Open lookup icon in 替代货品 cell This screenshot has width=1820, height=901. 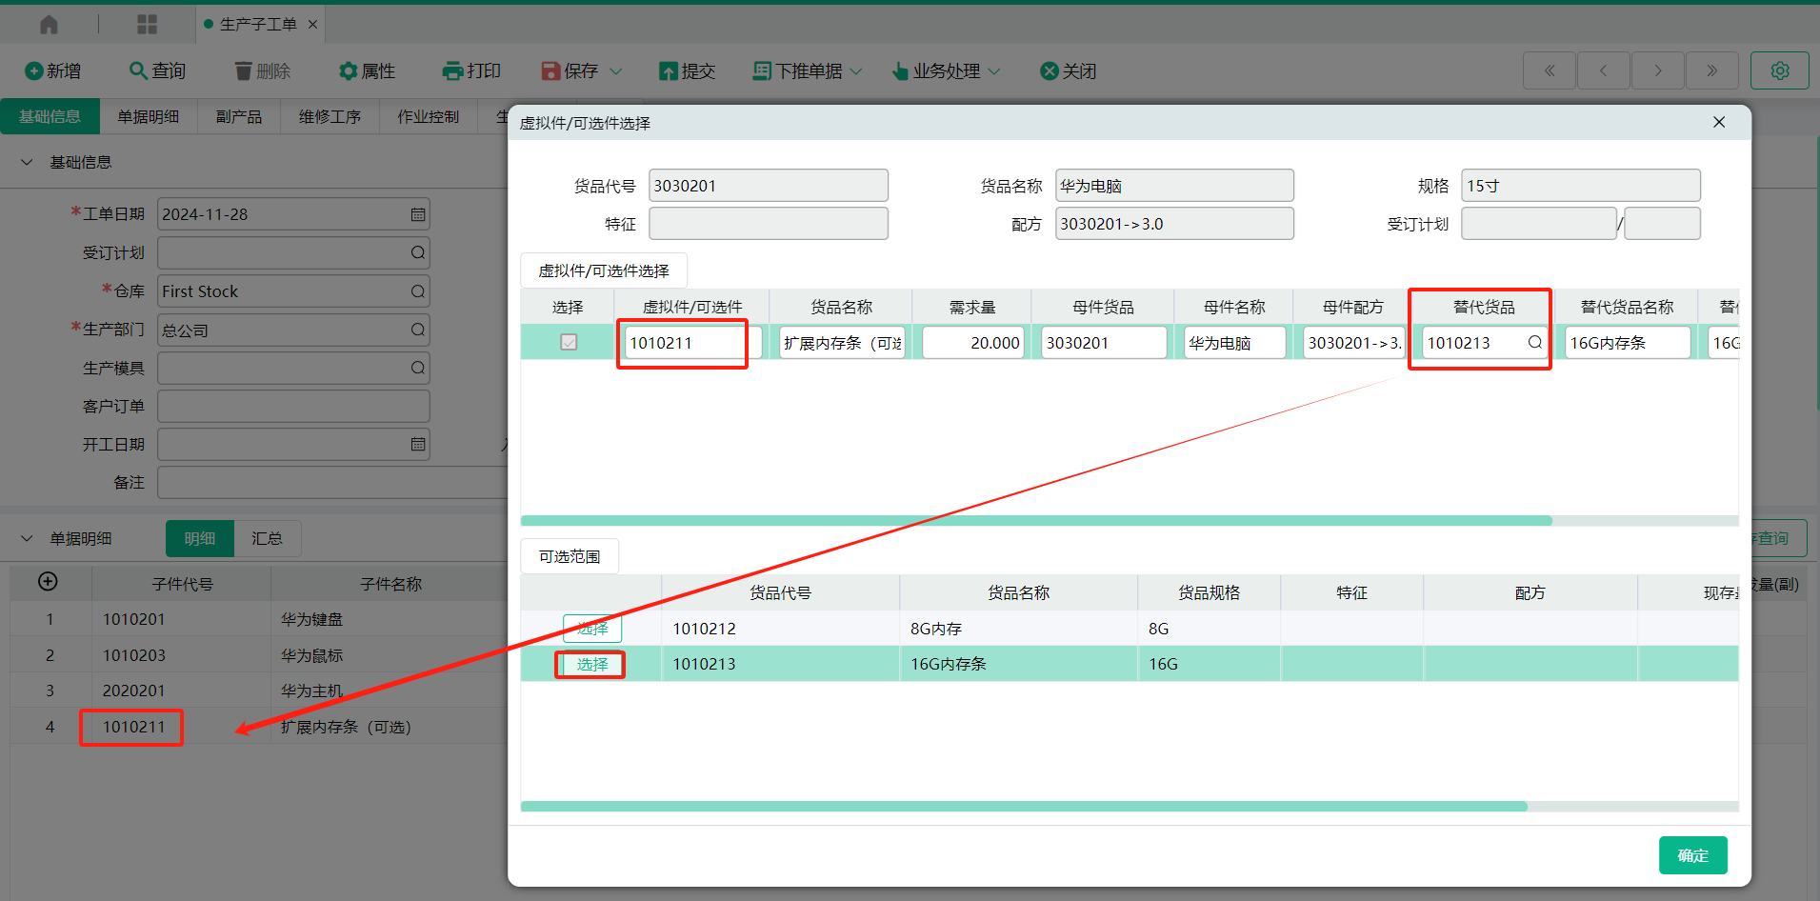click(x=1534, y=342)
